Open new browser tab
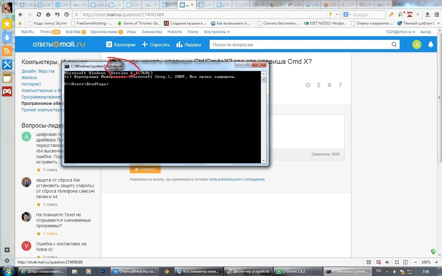The width and height of the screenshot is (442, 276). coord(399,4)
